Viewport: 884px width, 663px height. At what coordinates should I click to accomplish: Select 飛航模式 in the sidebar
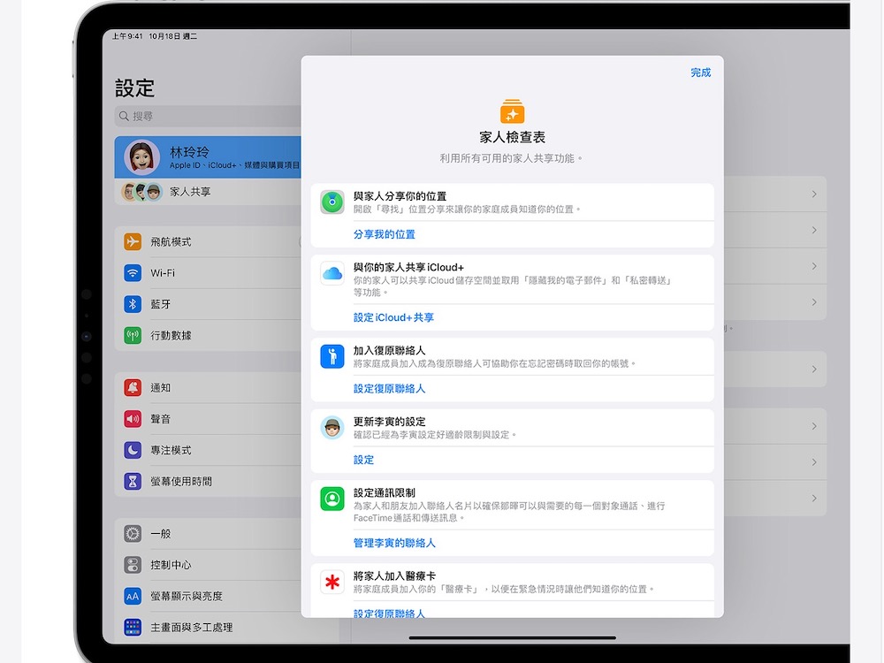point(208,242)
